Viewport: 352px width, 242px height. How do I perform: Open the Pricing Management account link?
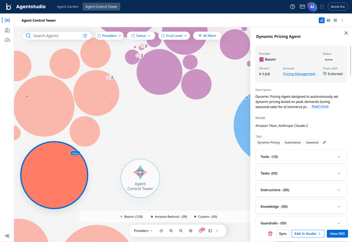click(x=299, y=74)
